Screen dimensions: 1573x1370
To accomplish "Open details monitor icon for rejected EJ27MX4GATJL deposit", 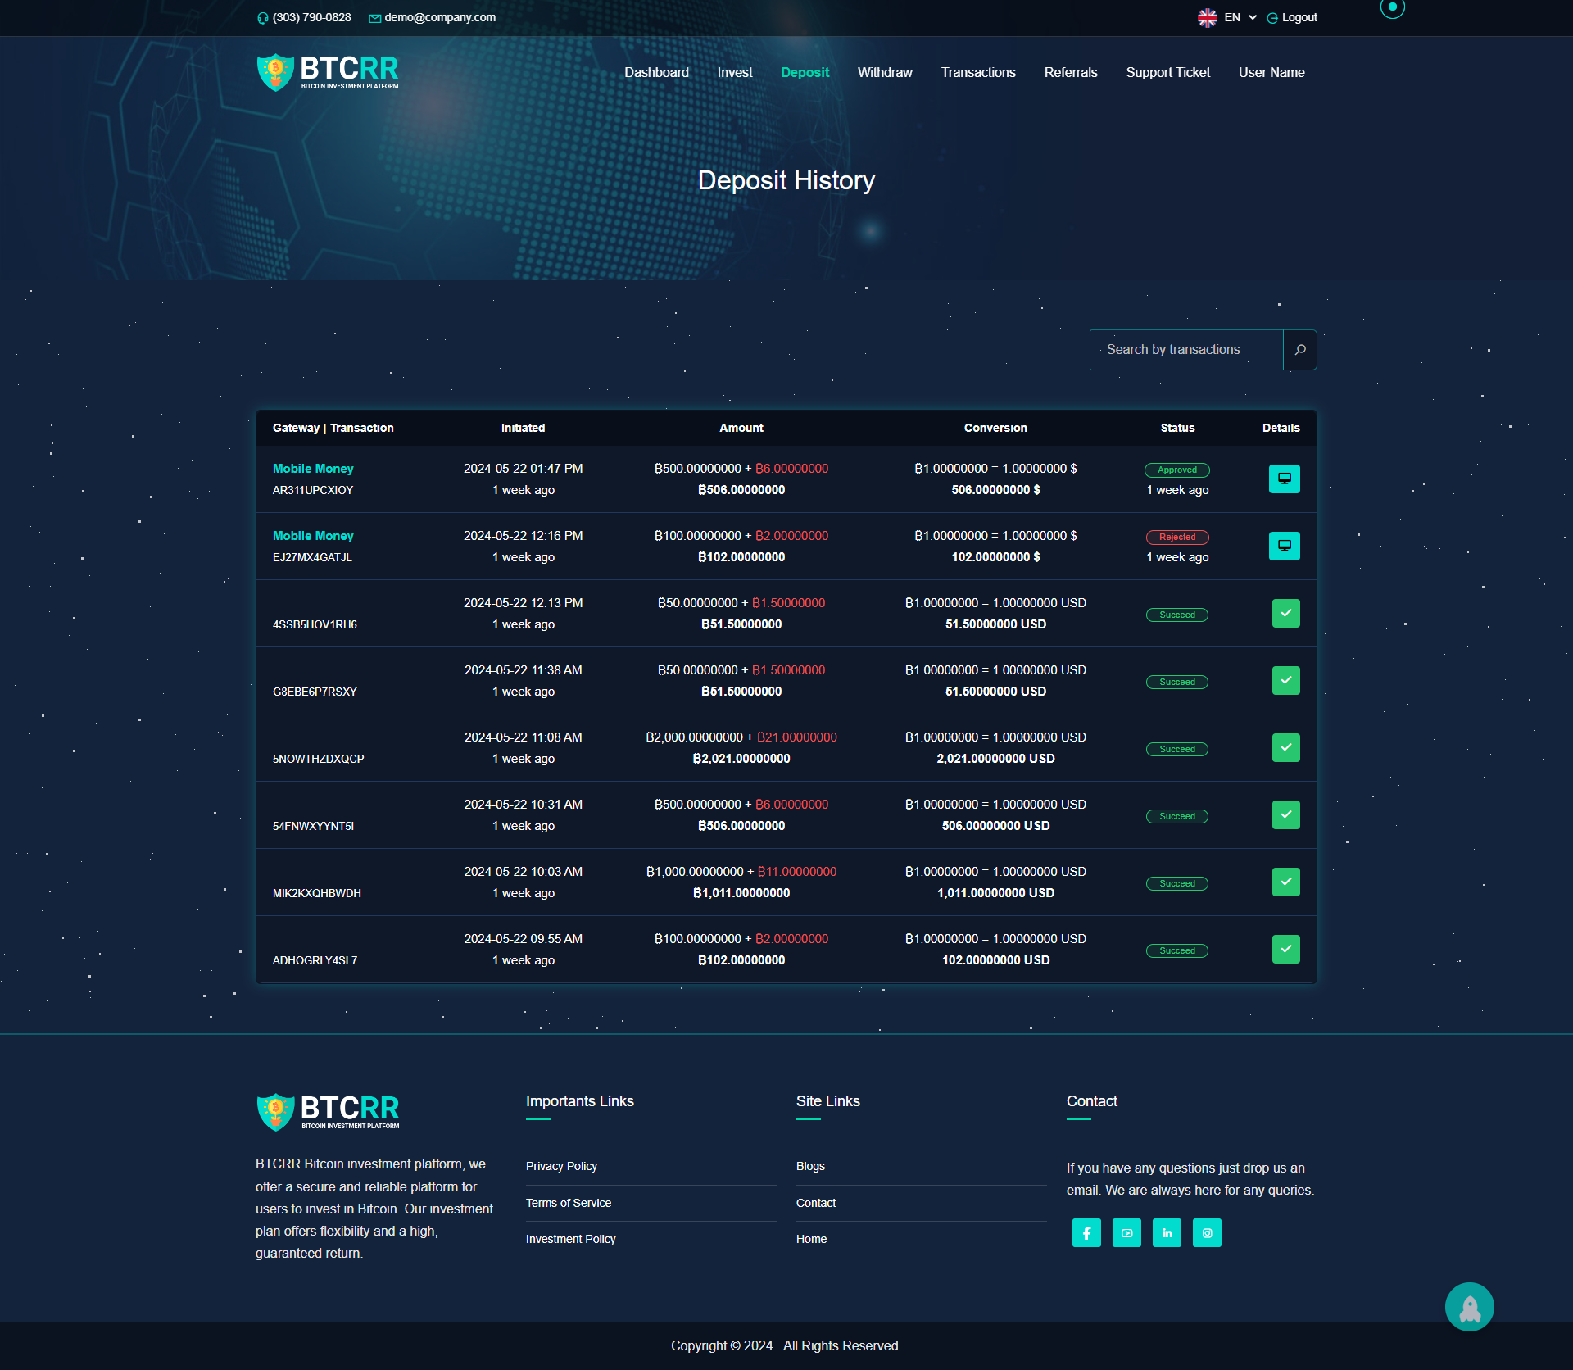I will [1284, 545].
